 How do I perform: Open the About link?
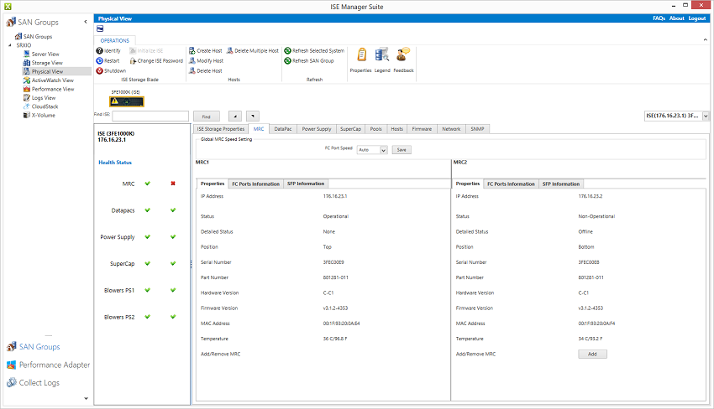(x=677, y=18)
